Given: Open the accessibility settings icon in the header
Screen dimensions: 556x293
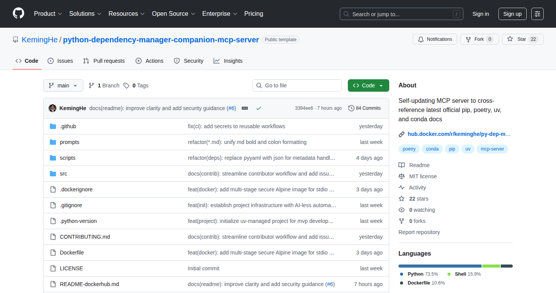Looking at the screenshot, I should point(537,14).
